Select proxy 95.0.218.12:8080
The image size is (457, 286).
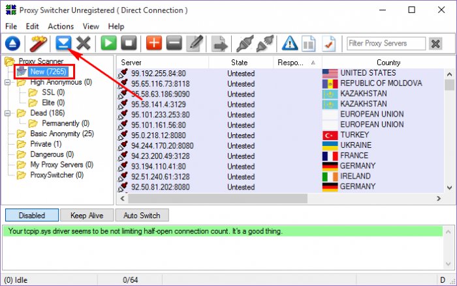point(158,136)
